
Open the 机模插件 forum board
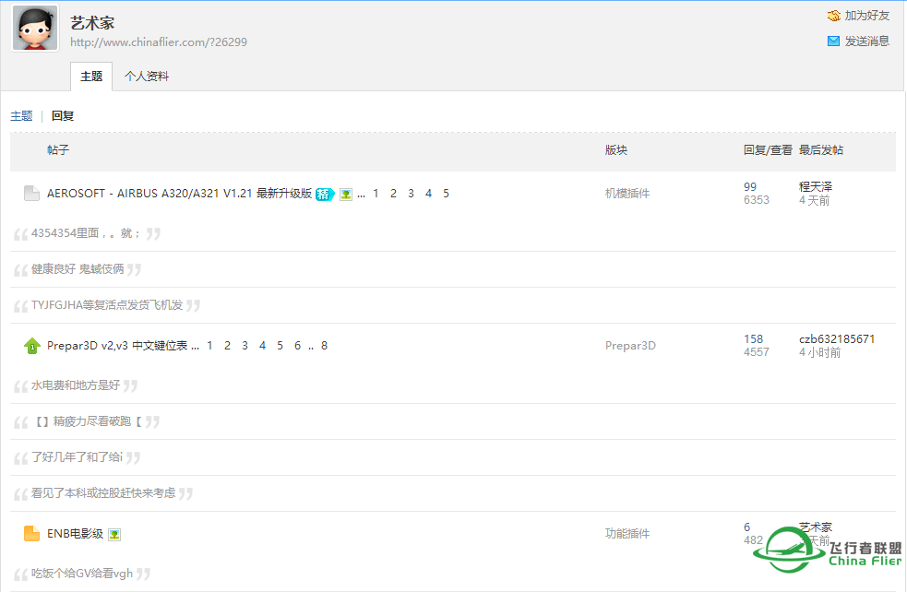tap(627, 194)
